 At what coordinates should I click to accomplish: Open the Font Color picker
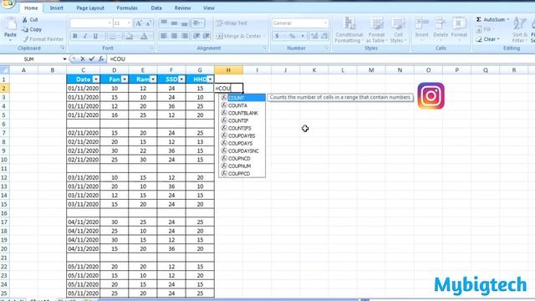(x=144, y=36)
